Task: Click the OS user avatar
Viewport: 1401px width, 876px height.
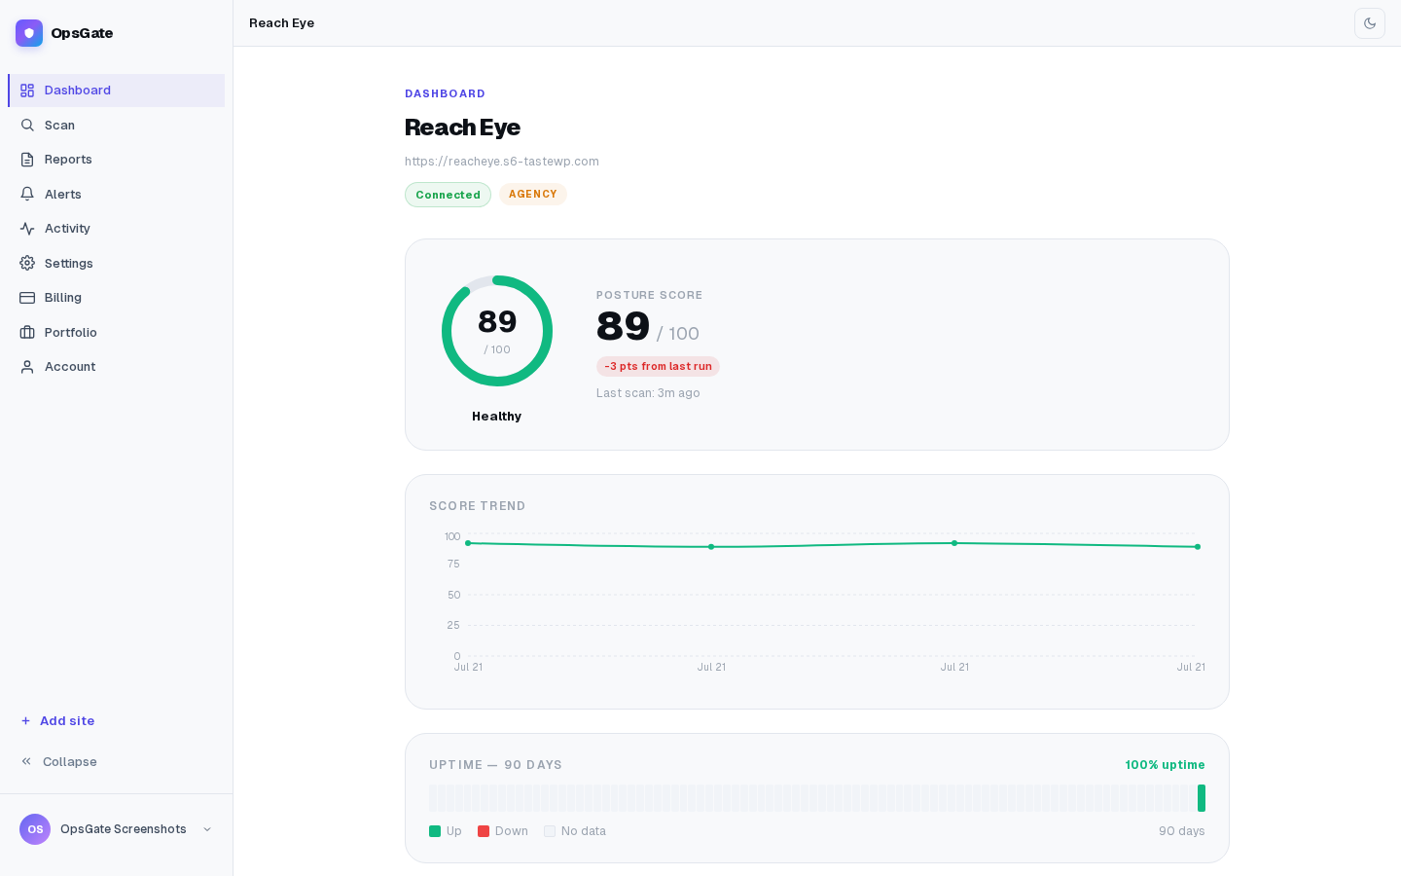Action: click(35, 829)
